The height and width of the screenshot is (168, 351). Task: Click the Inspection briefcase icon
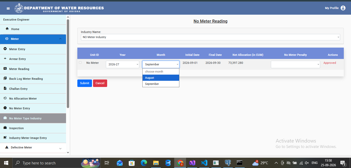[5, 128]
